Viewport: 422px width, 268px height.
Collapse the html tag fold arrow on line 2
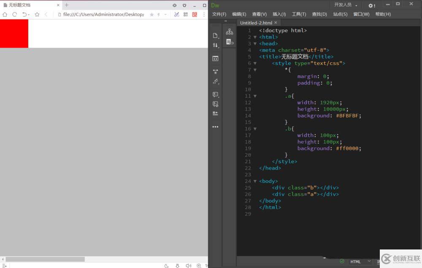[x=255, y=37]
